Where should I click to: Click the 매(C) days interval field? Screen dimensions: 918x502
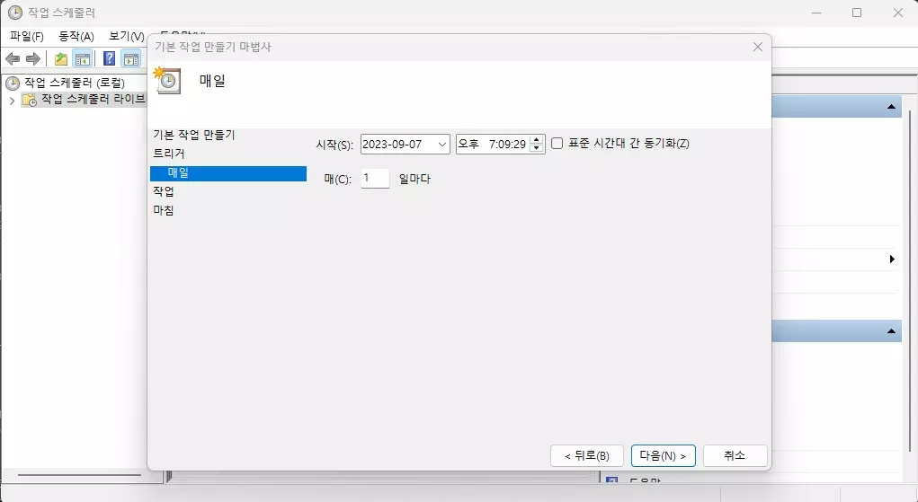375,179
